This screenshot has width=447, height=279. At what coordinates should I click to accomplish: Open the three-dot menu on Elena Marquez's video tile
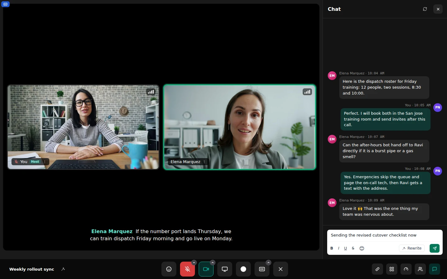(x=204, y=162)
